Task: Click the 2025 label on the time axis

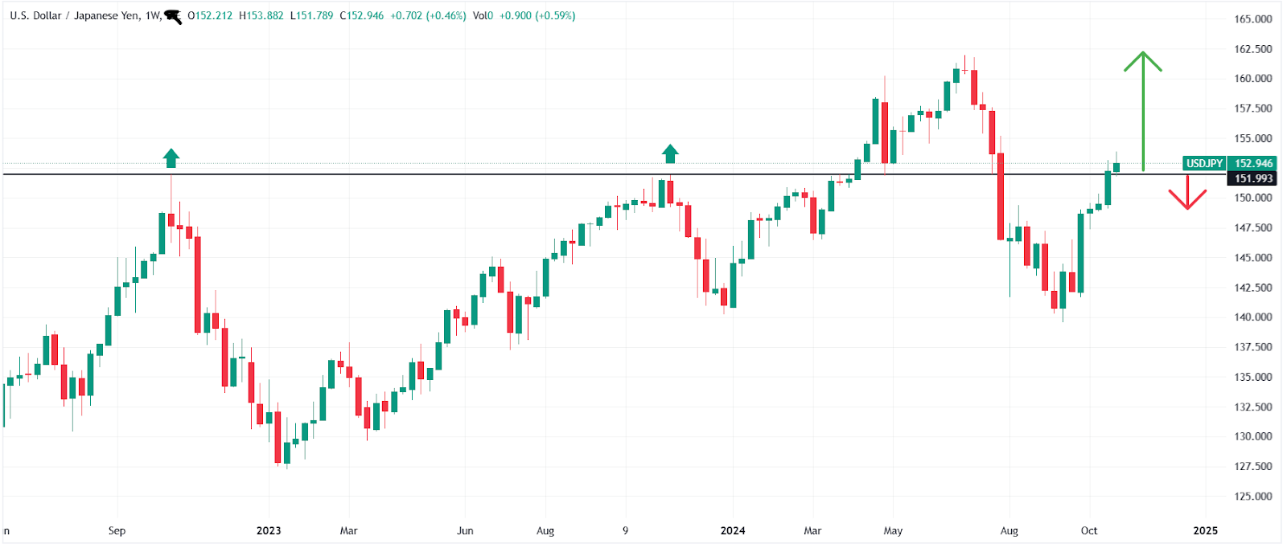Action: (1205, 530)
